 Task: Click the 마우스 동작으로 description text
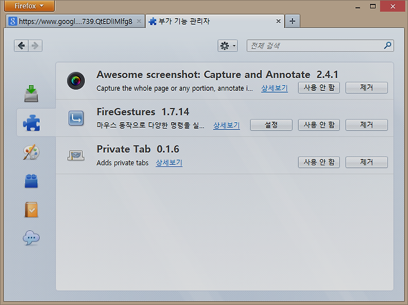coord(150,125)
